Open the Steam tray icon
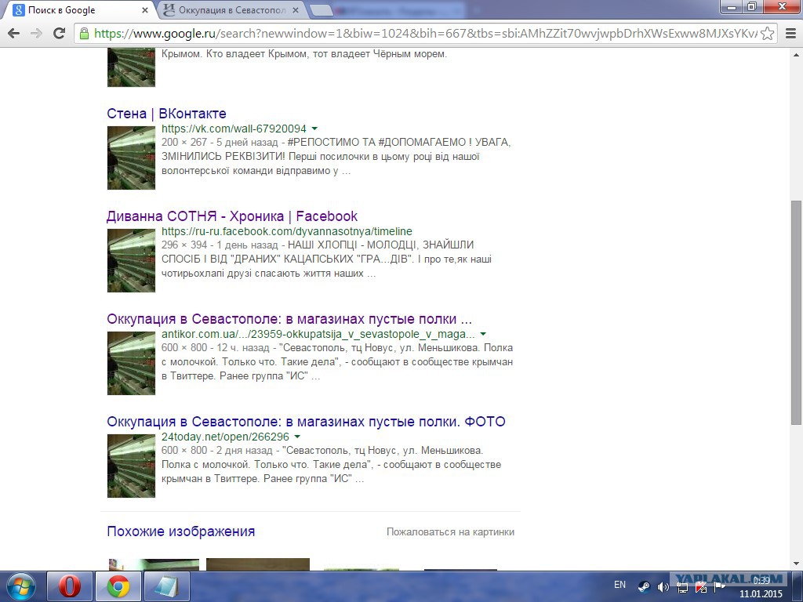The width and height of the screenshot is (803, 602). tap(645, 586)
